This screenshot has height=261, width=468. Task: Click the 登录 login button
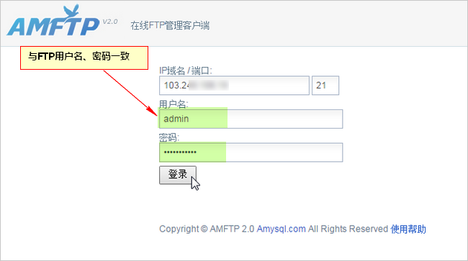[178, 175]
